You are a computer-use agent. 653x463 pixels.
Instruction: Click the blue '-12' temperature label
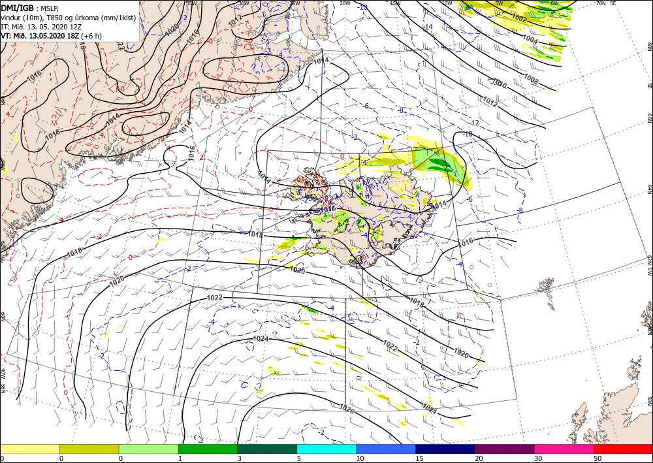(474, 123)
